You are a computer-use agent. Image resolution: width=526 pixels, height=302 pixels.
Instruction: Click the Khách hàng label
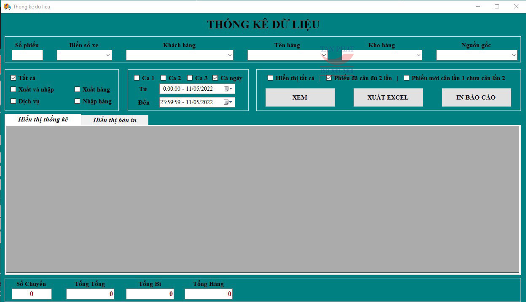coord(179,45)
